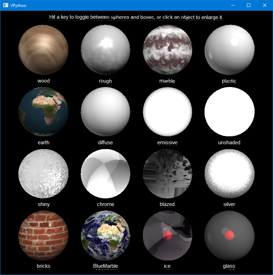
Task: Enlarge the silver speckled sphere
Action: coord(230,174)
